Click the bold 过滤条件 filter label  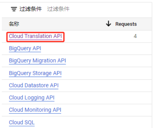click(x=31, y=9)
